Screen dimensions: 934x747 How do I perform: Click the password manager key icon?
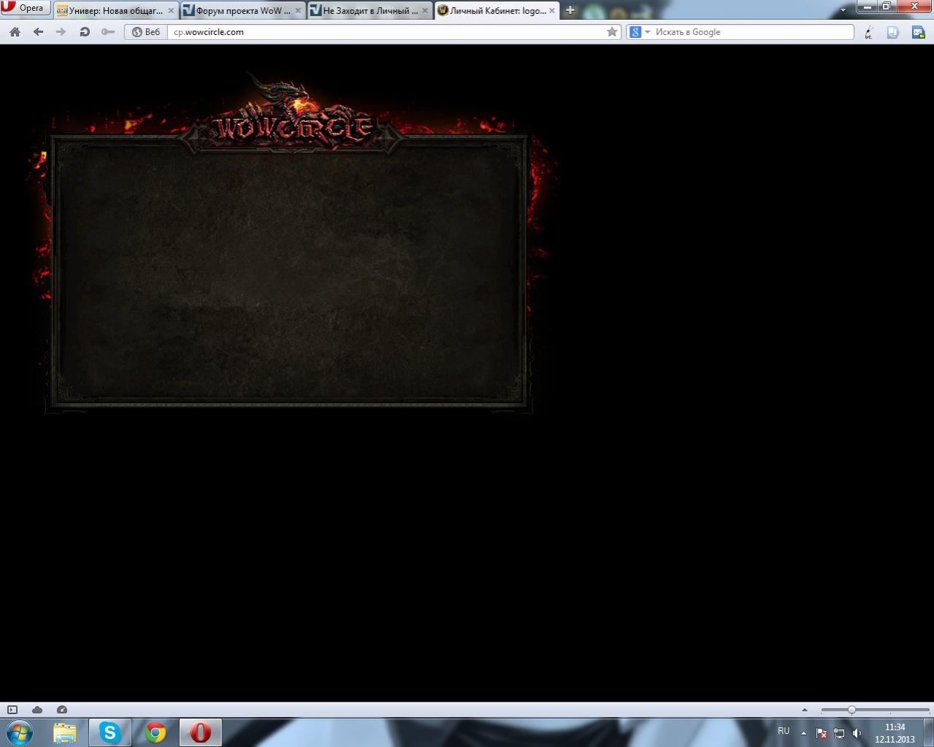pos(108,32)
